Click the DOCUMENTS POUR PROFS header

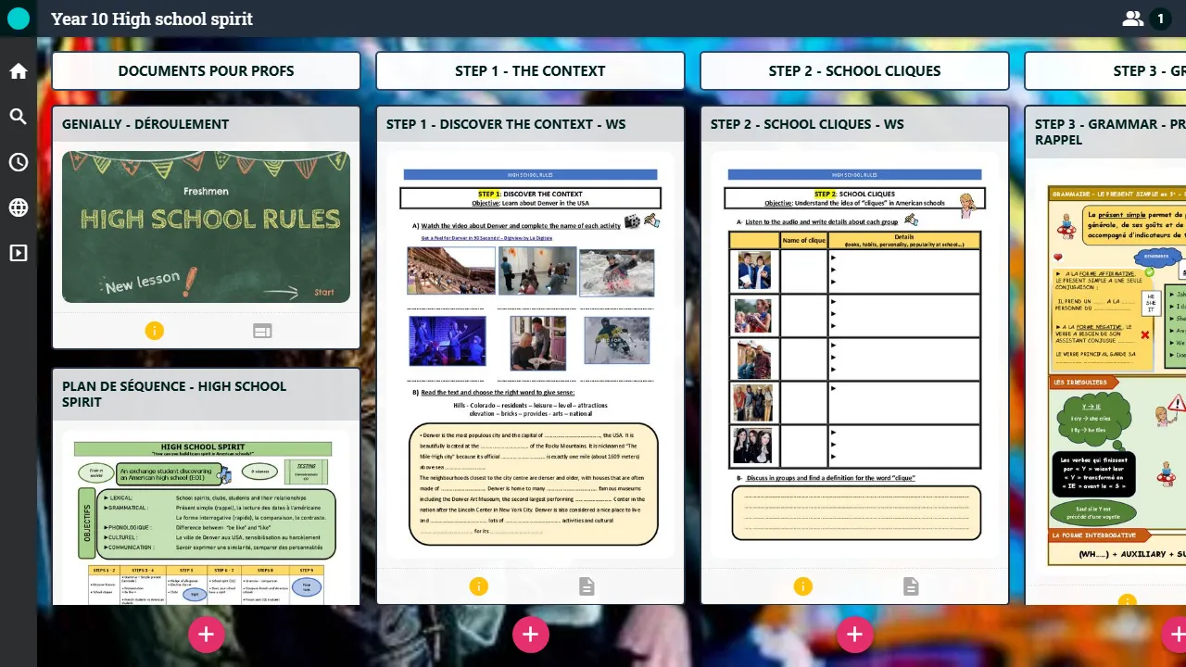tap(207, 70)
